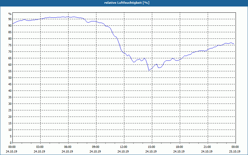Viewport: 248px width, 155px height.
Task: Select the 03:00 time label
Action: coord(40,147)
